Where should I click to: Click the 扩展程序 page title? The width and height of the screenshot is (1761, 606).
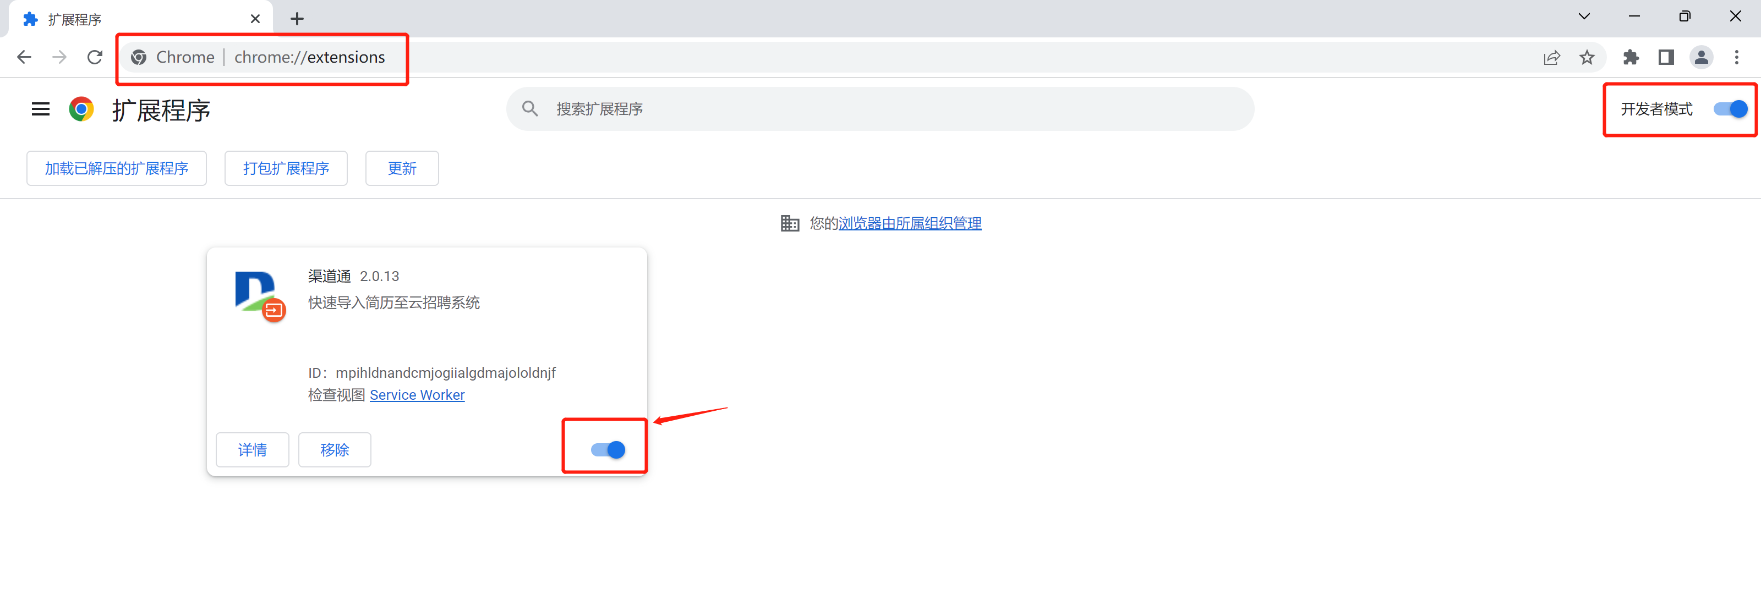click(161, 110)
